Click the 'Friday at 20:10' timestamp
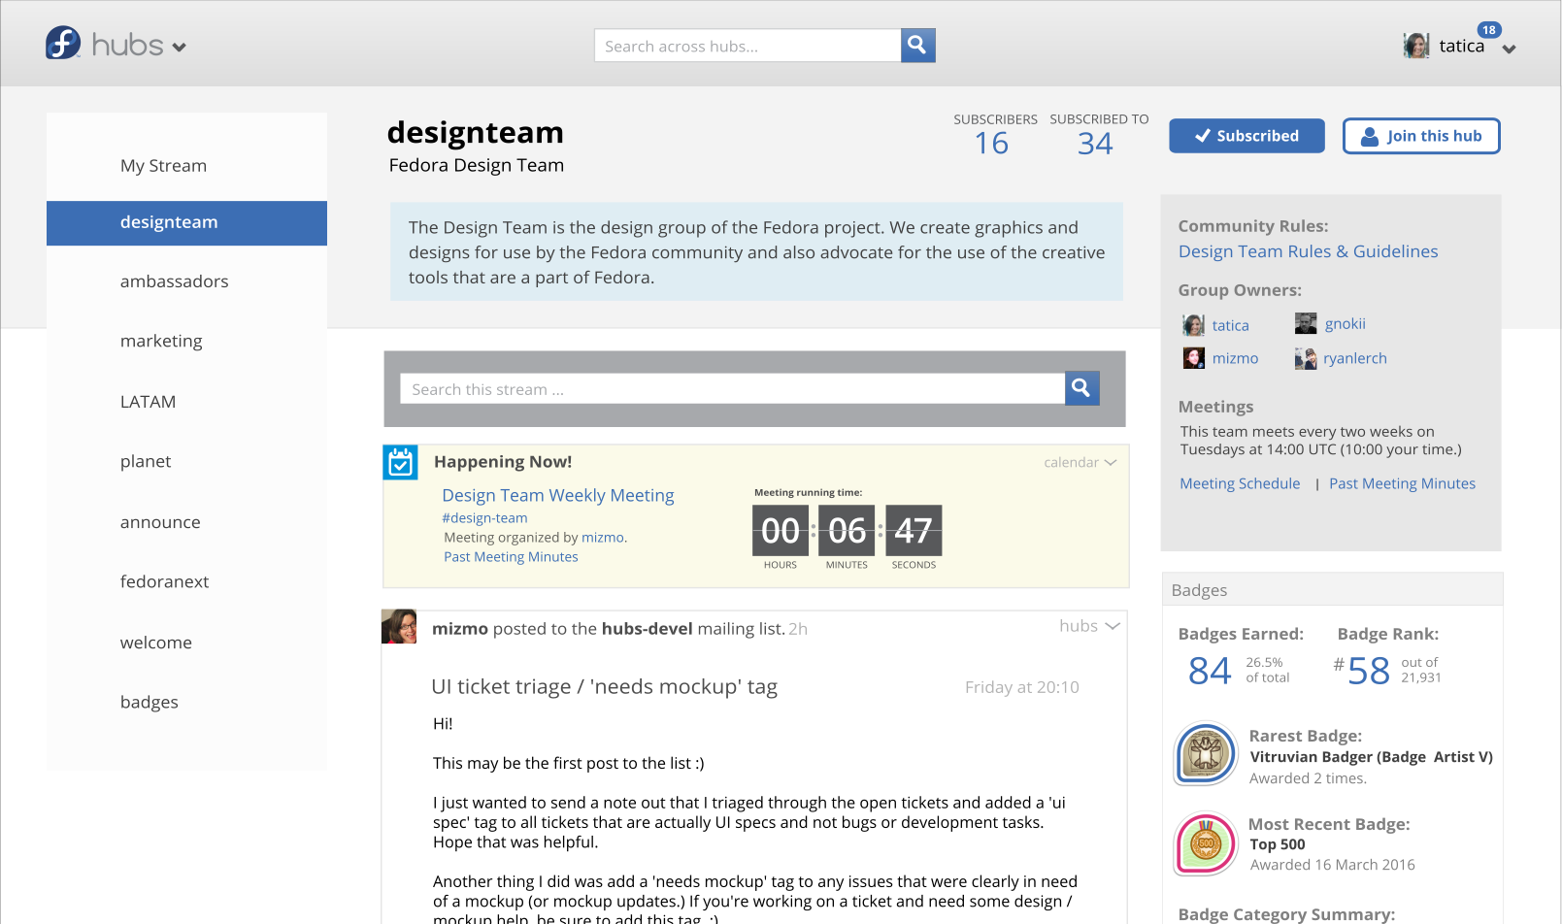1562x924 pixels. [1021, 687]
